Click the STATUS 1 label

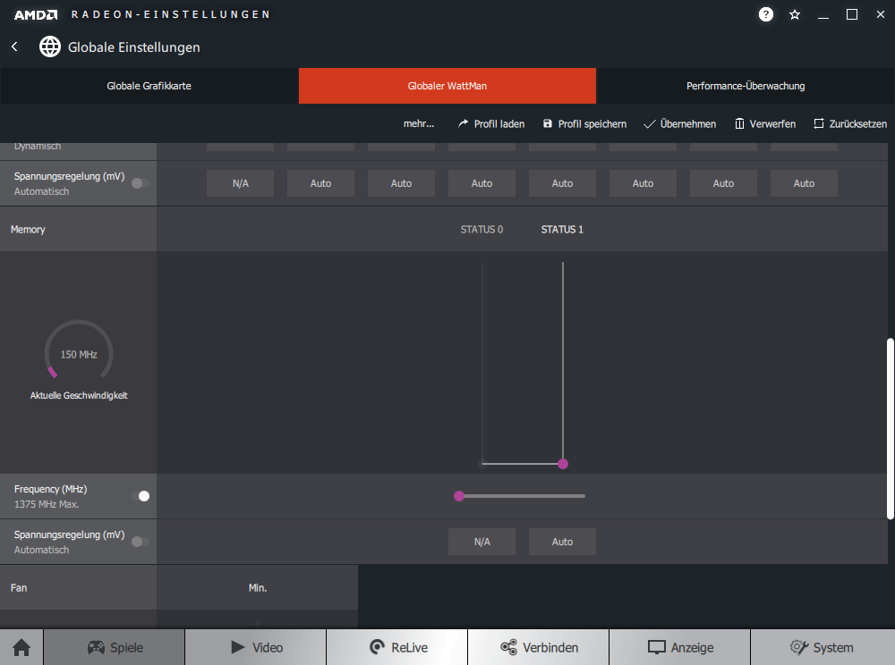562,230
